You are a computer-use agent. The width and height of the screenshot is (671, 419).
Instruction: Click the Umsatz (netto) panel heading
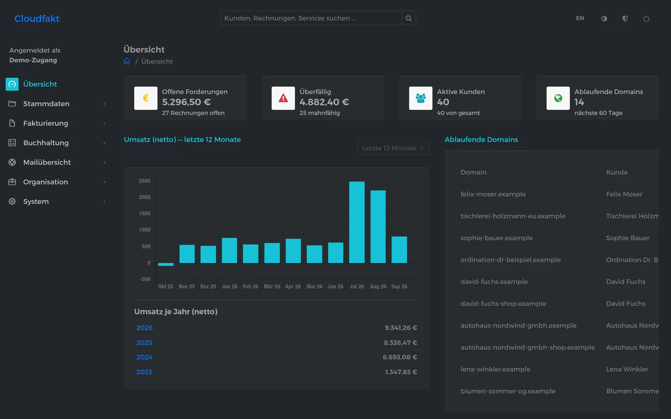click(x=182, y=140)
